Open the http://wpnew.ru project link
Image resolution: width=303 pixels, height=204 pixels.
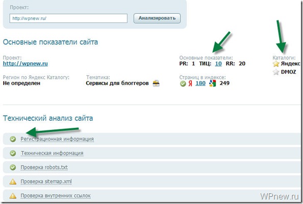[x=26, y=63]
